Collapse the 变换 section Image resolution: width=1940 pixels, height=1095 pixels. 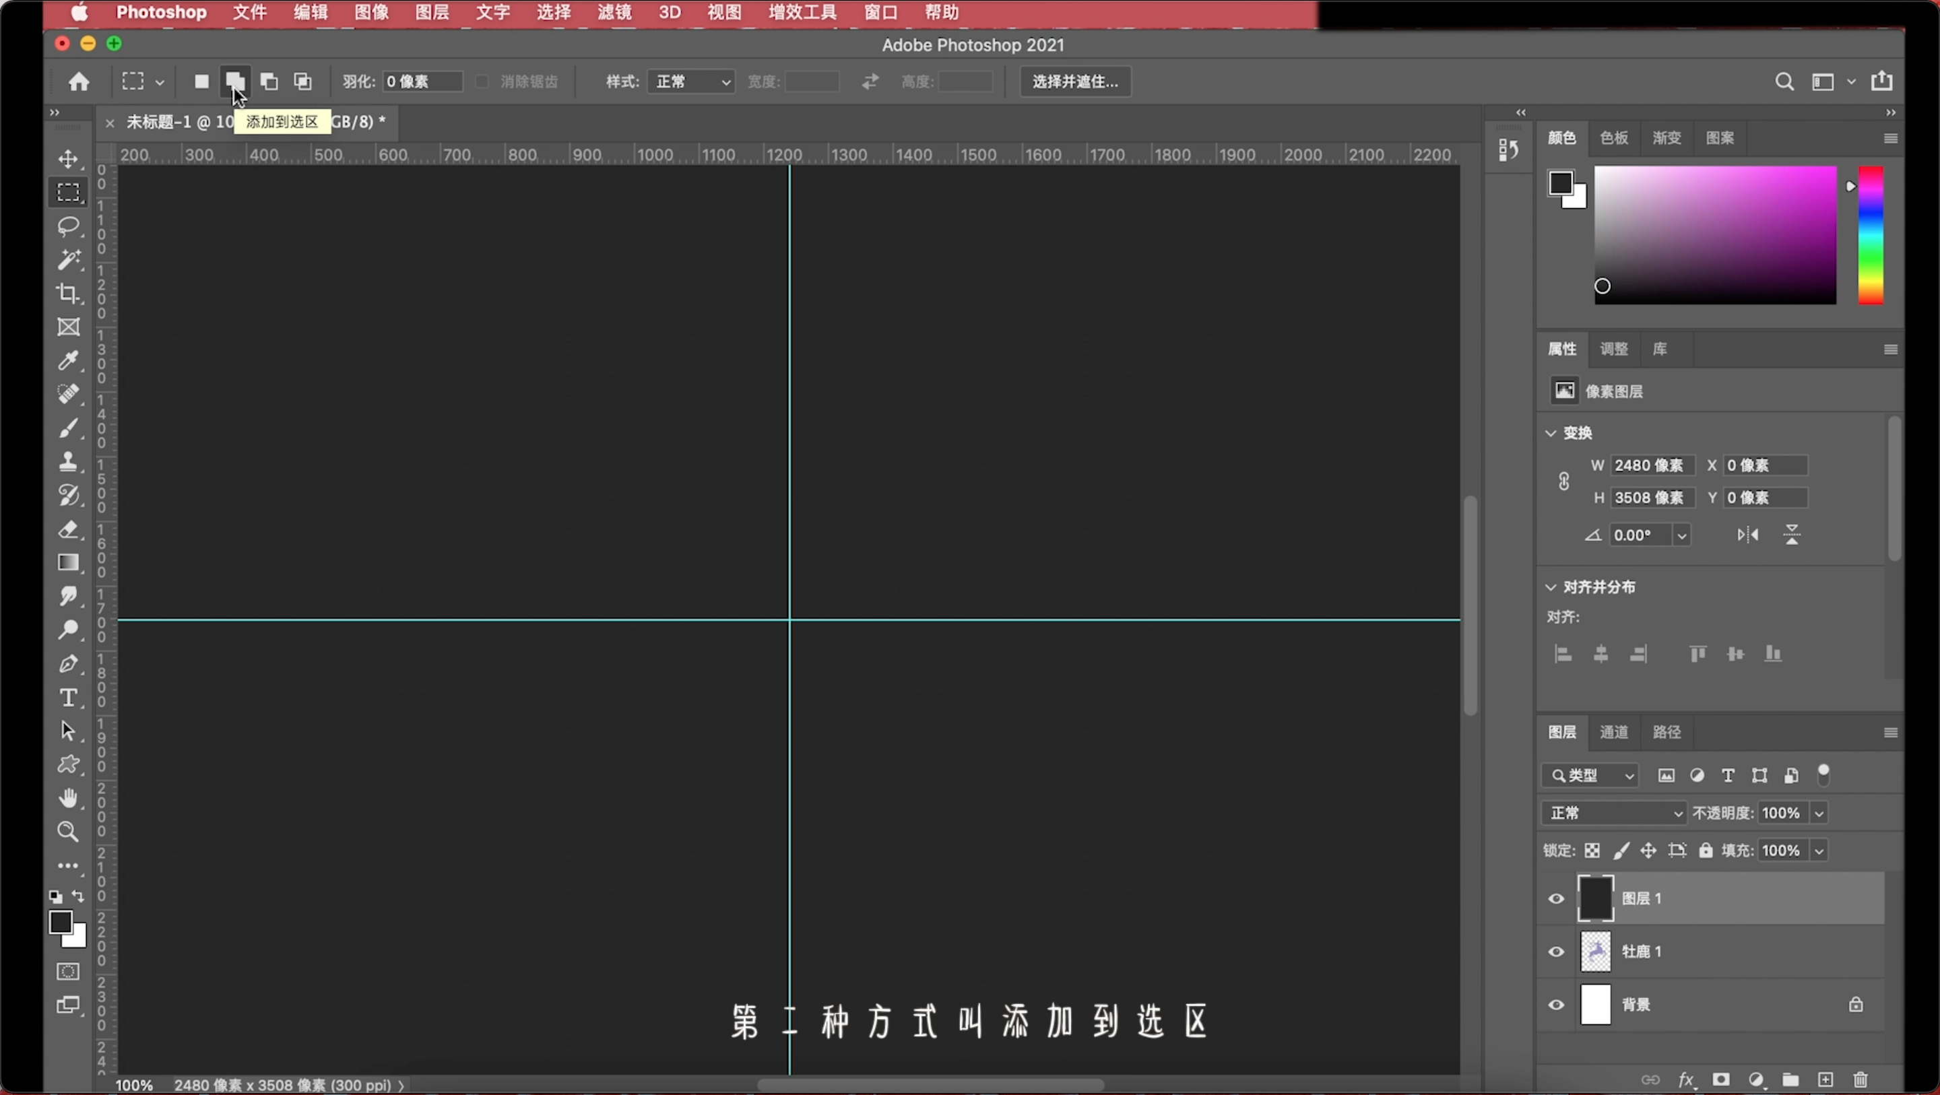1551,433
